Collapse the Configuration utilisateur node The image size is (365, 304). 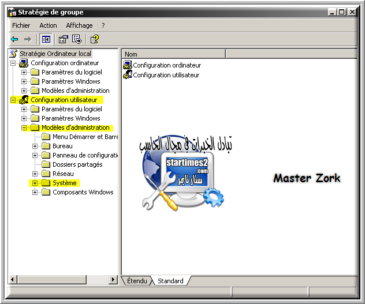click(13, 100)
